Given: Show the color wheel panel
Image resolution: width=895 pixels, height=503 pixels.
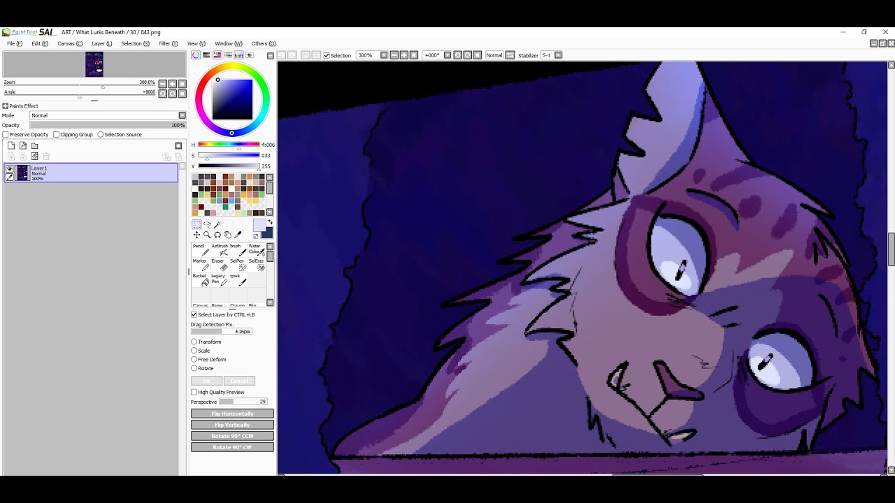Looking at the screenshot, I should pos(196,55).
